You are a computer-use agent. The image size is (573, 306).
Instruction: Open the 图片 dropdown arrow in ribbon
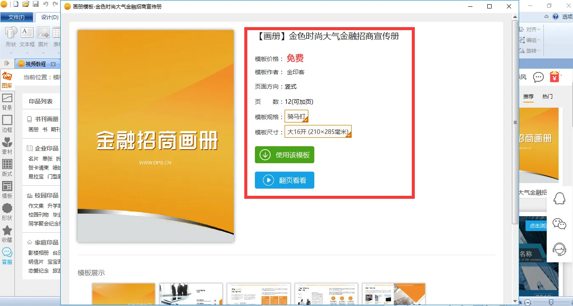click(43, 53)
